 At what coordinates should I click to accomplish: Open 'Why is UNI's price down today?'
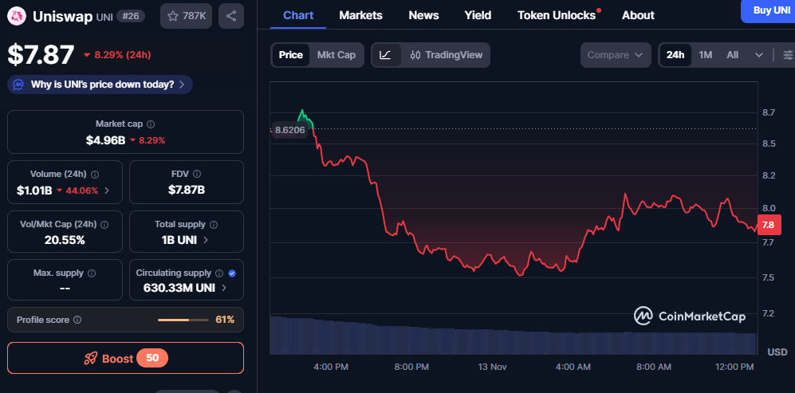100,84
